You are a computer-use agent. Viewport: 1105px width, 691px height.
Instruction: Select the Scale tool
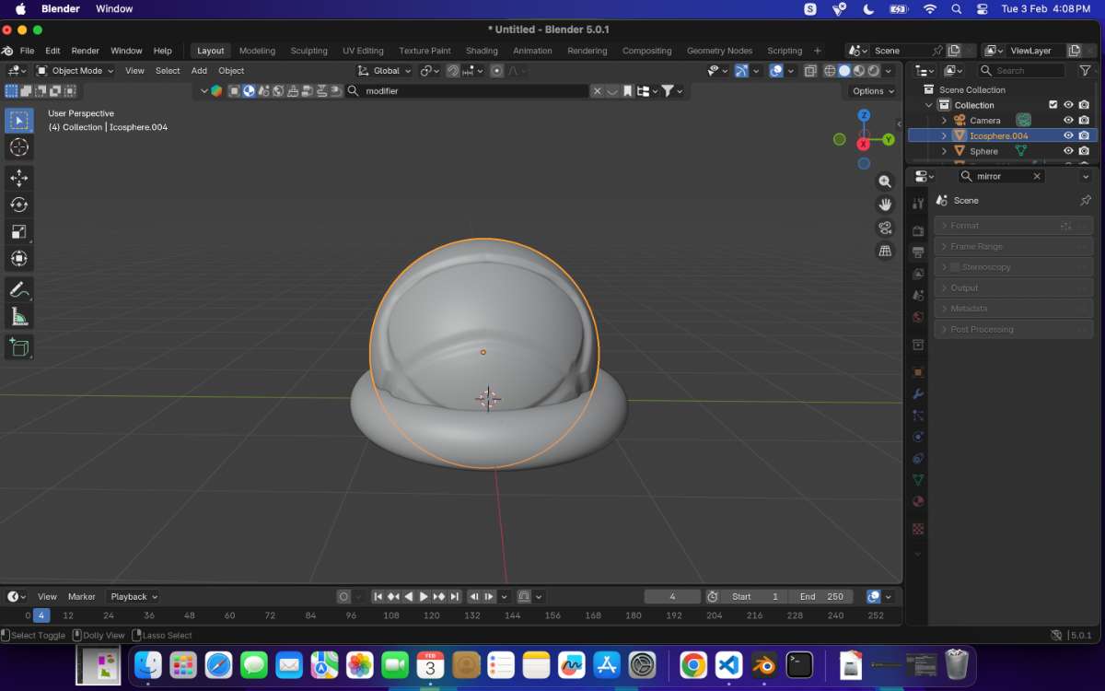19,232
